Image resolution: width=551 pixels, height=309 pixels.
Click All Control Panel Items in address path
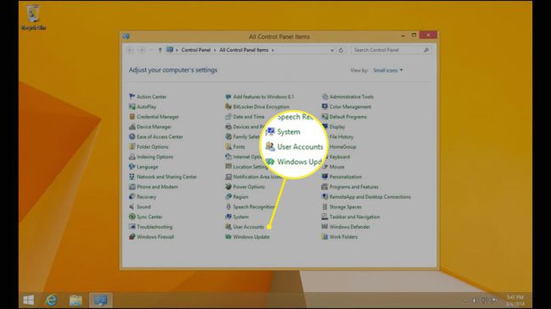[x=244, y=50]
